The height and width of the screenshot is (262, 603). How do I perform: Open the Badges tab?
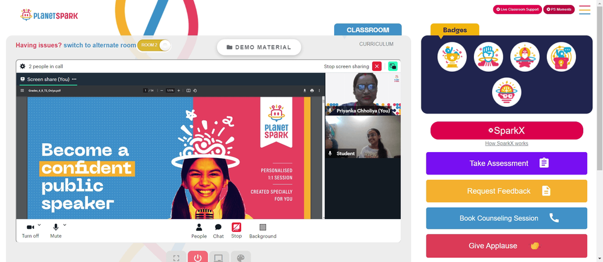click(455, 30)
